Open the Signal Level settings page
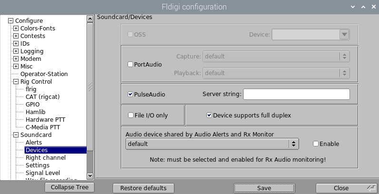Viewport: 379px width, 194px height. coord(42,173)
